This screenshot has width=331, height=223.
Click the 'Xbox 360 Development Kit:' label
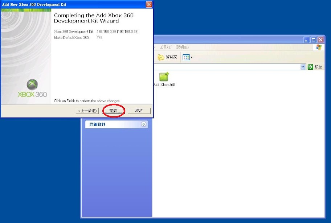click(x=74, y=32)
